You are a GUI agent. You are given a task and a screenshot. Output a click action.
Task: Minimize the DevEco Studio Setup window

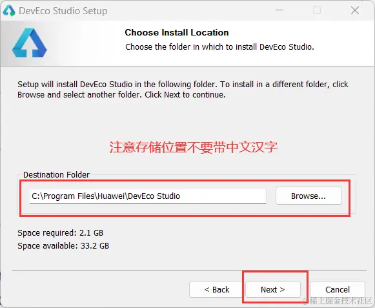pos(279,10)
